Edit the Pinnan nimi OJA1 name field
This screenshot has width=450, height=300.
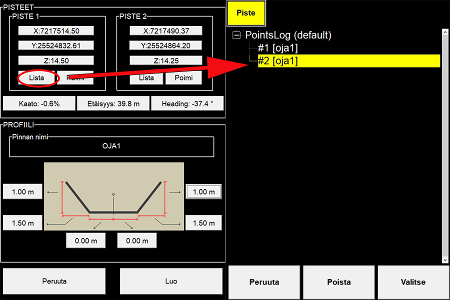[x=111, y=147]
